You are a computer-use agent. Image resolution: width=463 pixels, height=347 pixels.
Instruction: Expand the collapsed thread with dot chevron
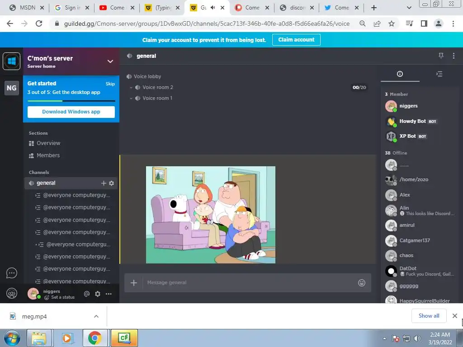(x=37, y=244)
